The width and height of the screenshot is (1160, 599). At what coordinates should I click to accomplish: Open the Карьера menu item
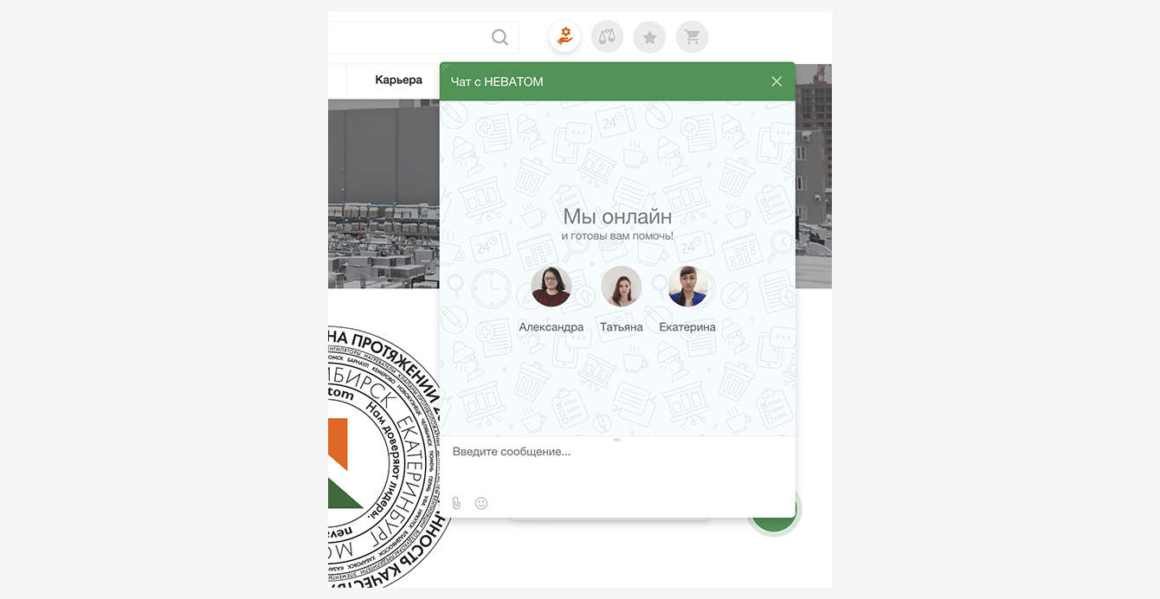tap(398, 81)
